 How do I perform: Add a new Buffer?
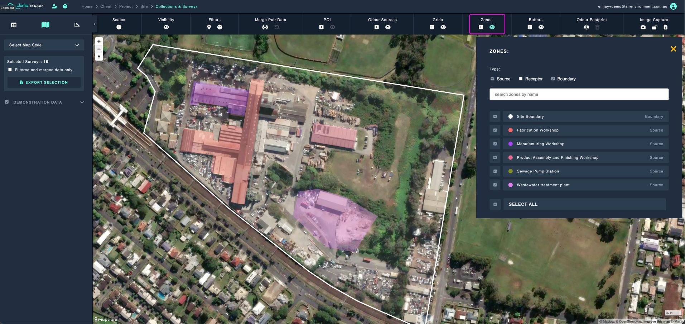[x=530, y=27]
